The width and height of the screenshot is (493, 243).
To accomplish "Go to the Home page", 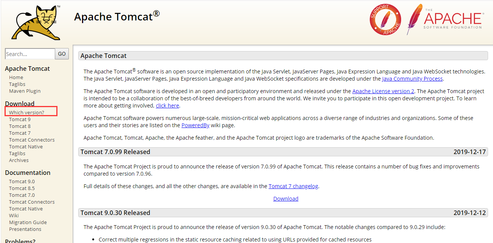I will [16, 77].
